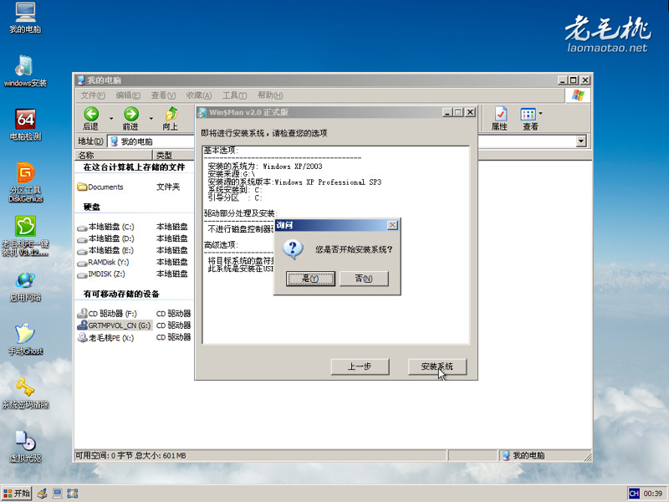Click the 在这台计算机上存储的文件 heading

tap(134, 167)
